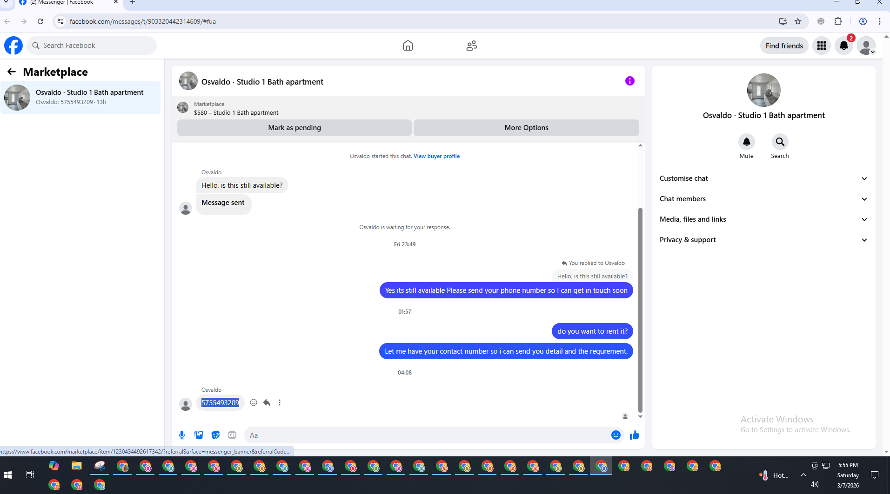The width and height of the screenshot is (890, 494).
Task: Open the right panel Osvaldo profile picture
Action: (763, 90)
